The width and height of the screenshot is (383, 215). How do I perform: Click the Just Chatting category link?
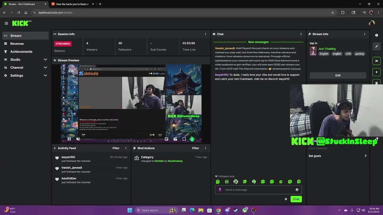(327, 49)
